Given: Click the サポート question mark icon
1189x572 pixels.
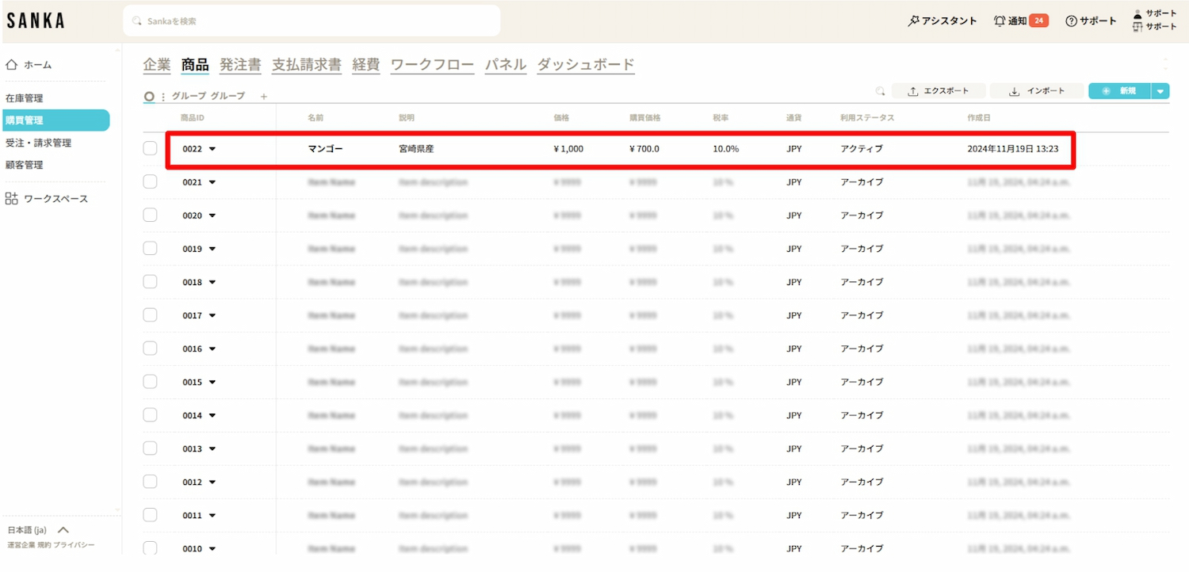Looking at the screenshot, I should click(x=1071, y=21).
